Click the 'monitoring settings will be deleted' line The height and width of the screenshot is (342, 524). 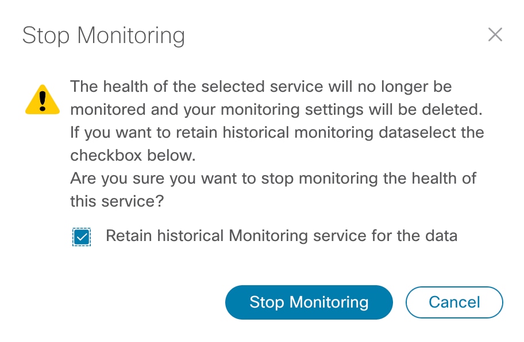pos(276,110)
